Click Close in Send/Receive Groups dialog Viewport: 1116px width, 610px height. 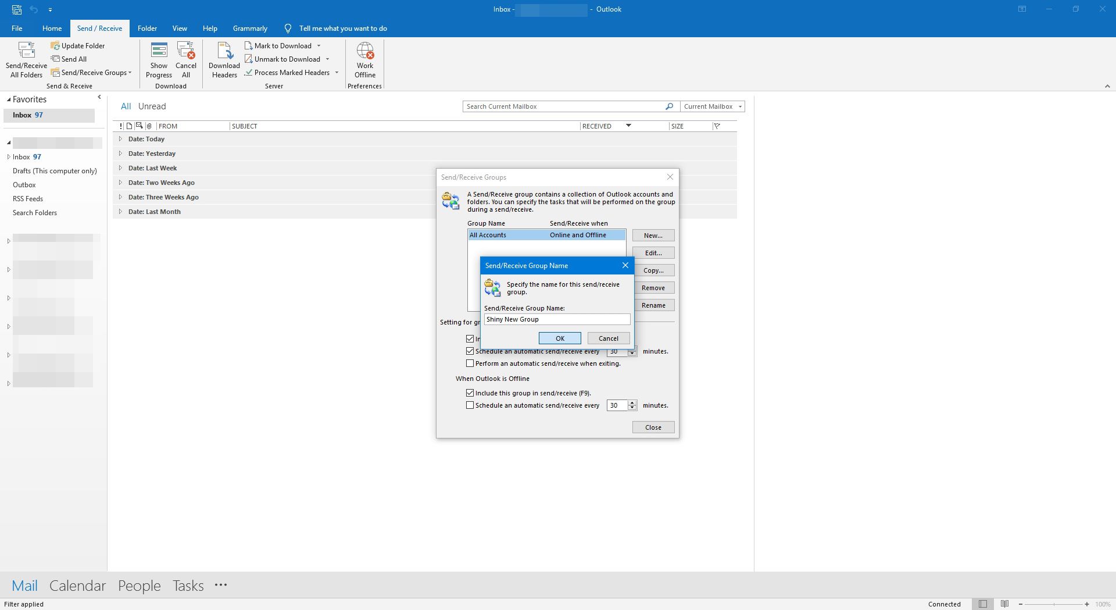(x=653, y=427)
